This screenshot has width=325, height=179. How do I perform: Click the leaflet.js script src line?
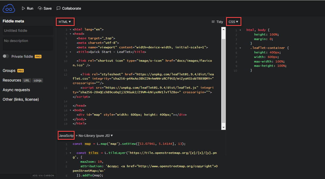point(143,92)
